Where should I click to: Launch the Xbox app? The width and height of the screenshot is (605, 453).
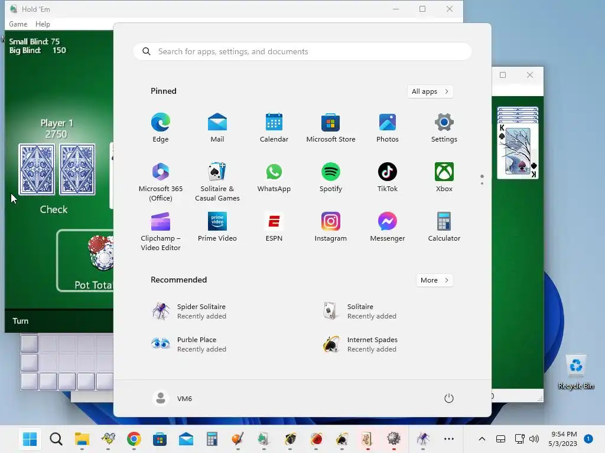(444, 178)
